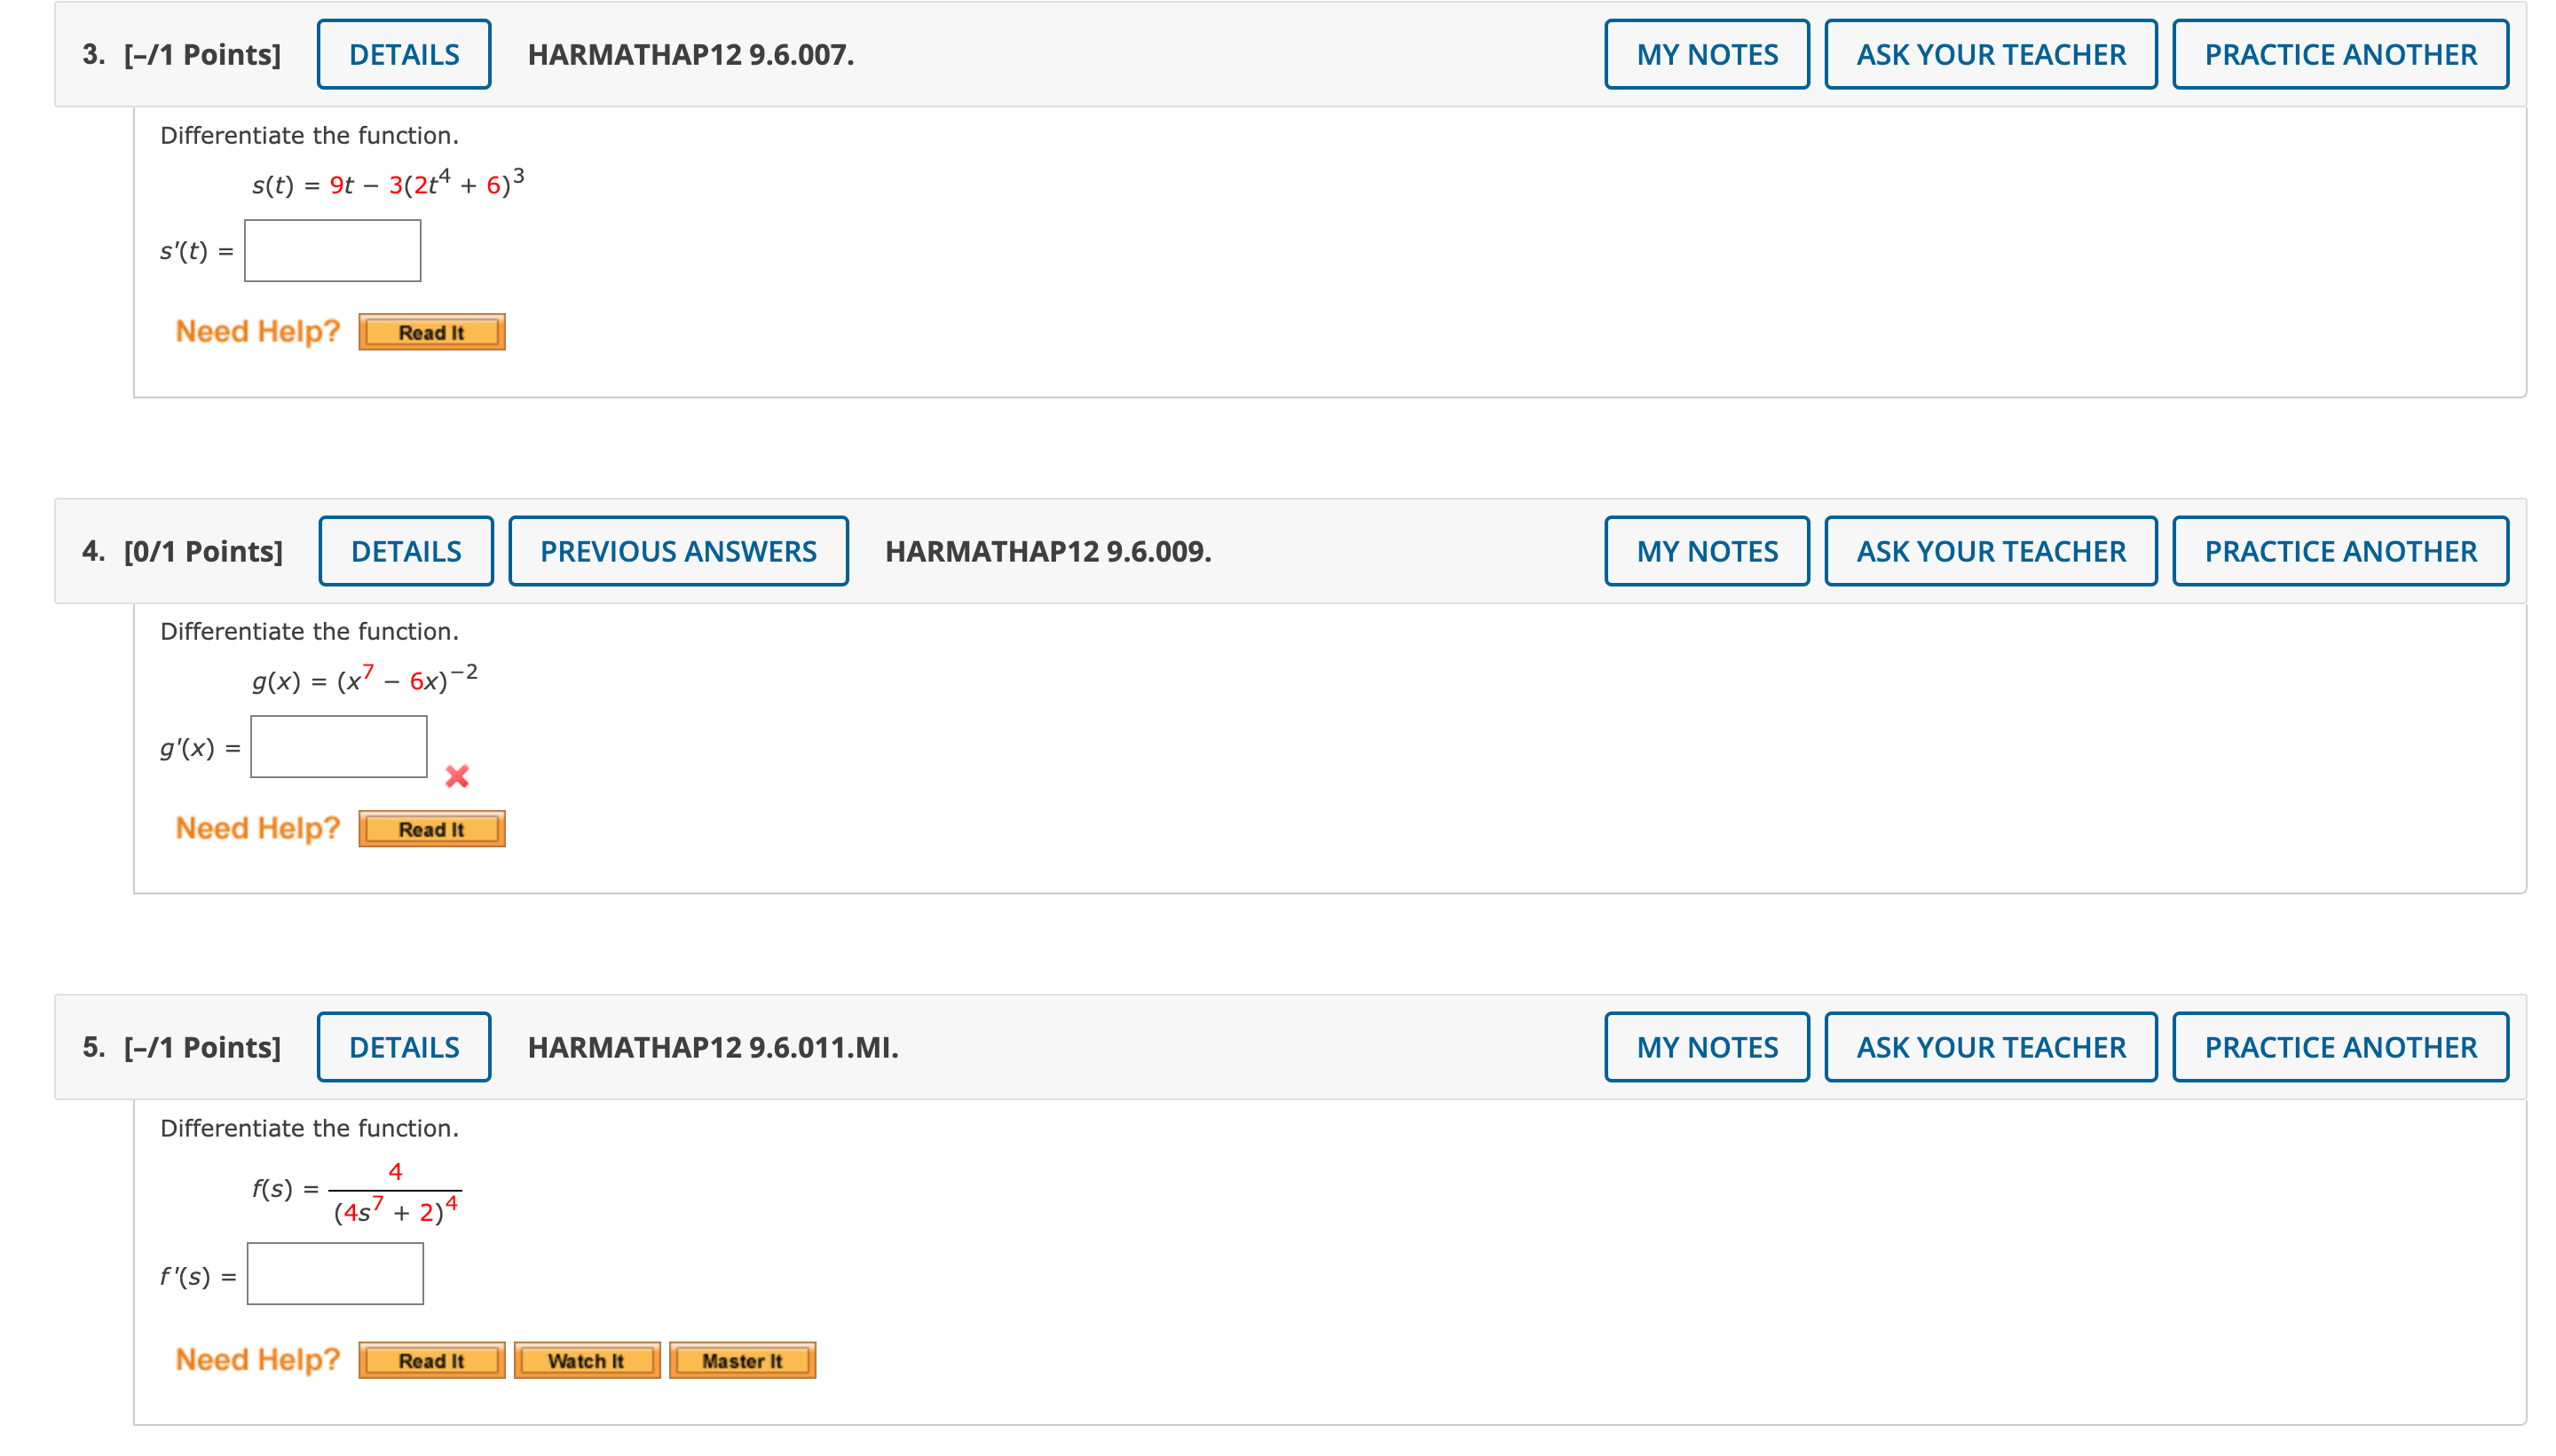
Task: Click ASK YOUR TEACHER for question 4
Action: [1990, 551]
